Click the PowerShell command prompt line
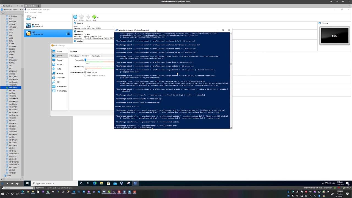Viewport: 352px width, 198px height. pyautogui.click(x=133, y=128)
